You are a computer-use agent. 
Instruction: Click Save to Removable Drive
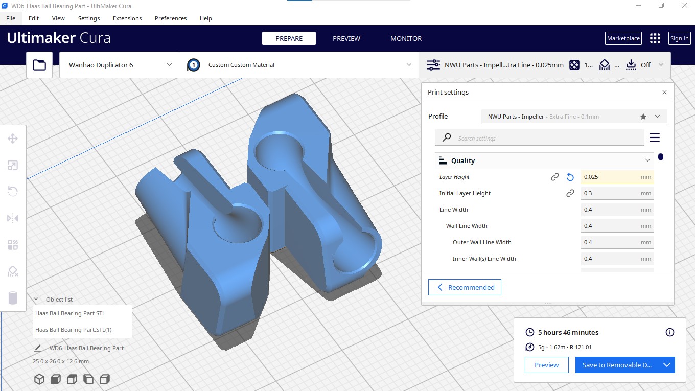click(617, 365)
